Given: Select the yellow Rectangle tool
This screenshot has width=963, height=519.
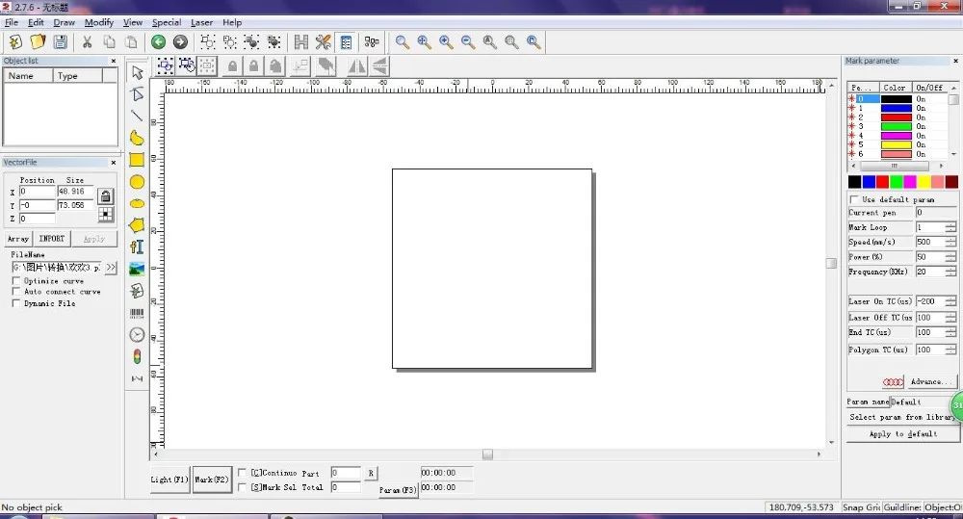Looking at the screenshot, I should [x=137, y=160].
